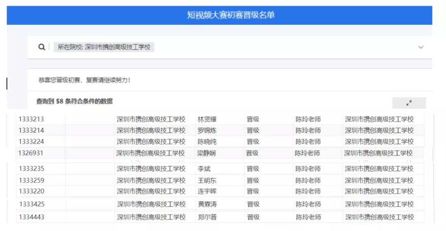Select ID cell 1333213
This screenshot has width=446, height=231.
point(31,119)
